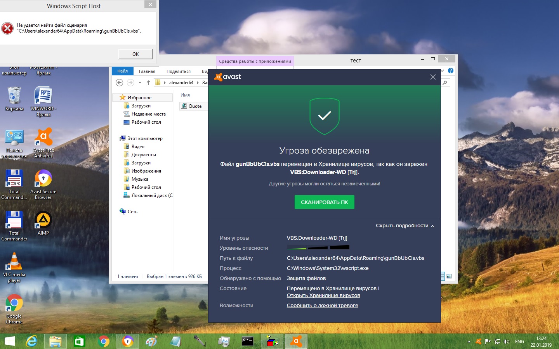The height and width of the screenshot is (349, 559).
Task: Open the Windows Store taskbar icon
Action: (80, 341)
